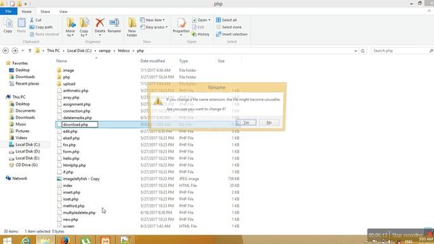This screenshot has width=434, height=244.
Task: Open the Copy to dropdown
Action: coord(84,27)
